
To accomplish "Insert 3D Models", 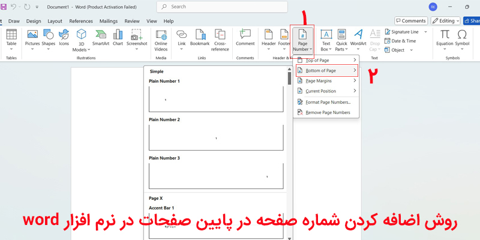I will [81, 40].
